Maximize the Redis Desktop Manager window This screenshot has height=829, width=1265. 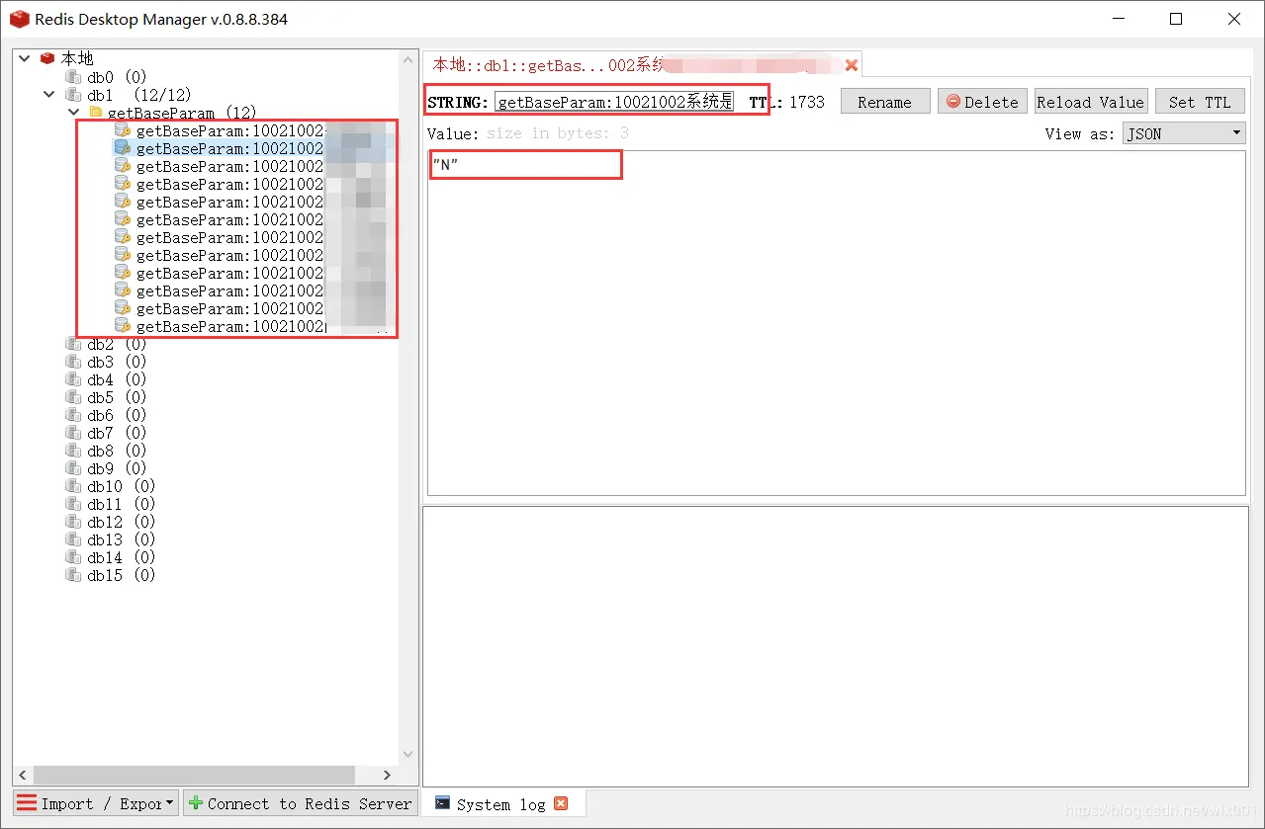[x=1176, y=19]
